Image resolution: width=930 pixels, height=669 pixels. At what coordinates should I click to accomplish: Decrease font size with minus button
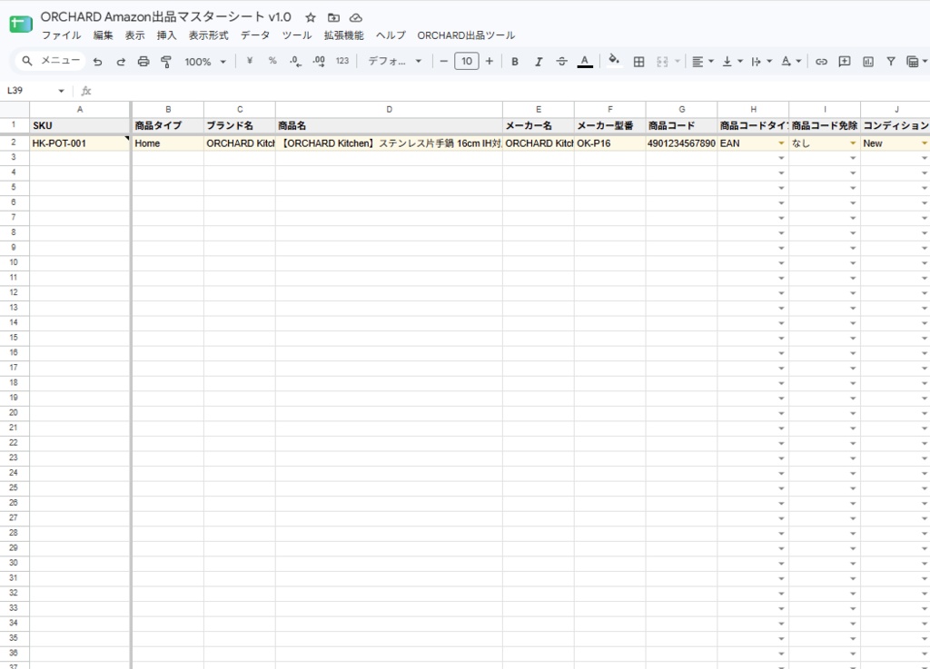tap(443, 61)
